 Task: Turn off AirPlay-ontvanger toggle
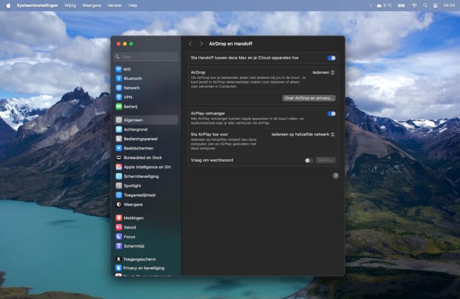tap(331, 113)
